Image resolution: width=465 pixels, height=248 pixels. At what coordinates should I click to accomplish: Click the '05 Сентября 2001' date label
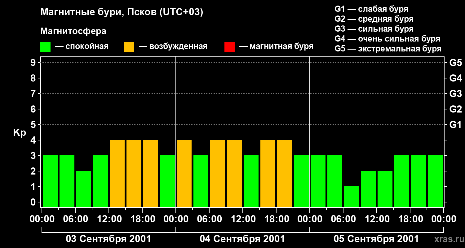click(376, 239)
